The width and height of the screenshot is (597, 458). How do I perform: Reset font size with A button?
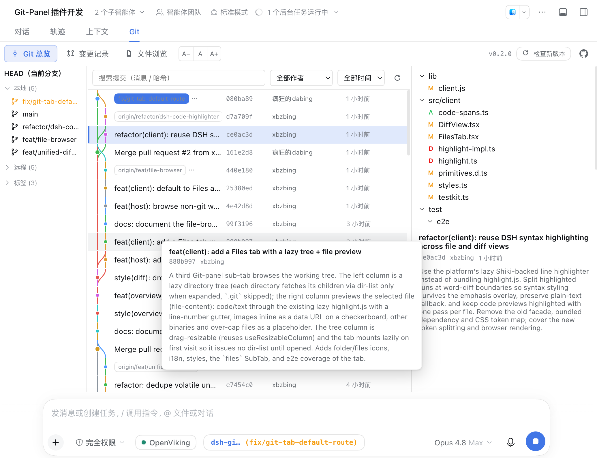200,54
